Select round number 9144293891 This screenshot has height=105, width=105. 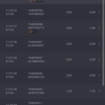point(36,45)
